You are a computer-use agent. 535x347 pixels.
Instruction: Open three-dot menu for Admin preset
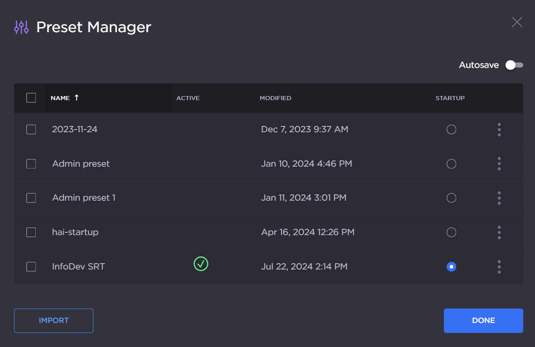499,164
